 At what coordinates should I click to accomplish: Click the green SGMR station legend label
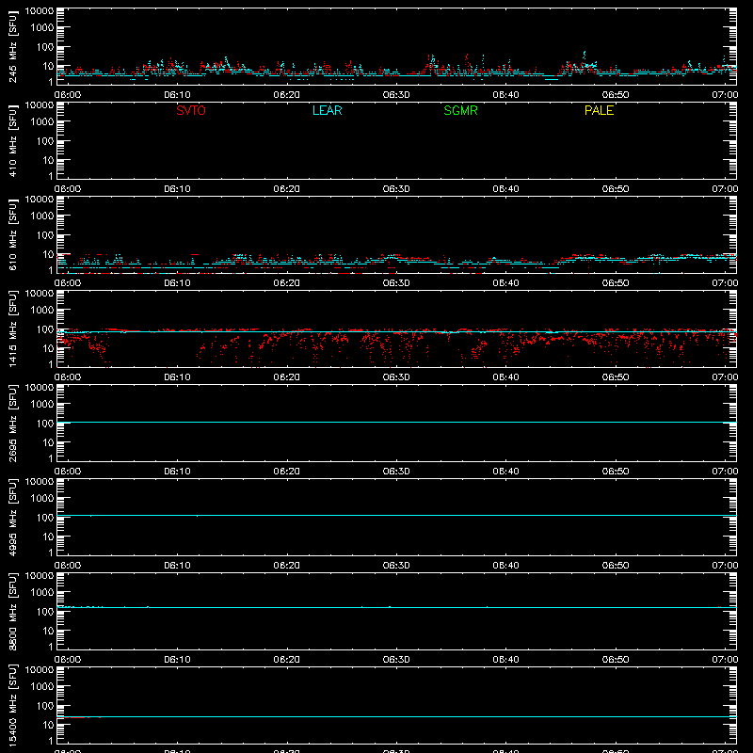pyautogui.click(x=460, y=110)
